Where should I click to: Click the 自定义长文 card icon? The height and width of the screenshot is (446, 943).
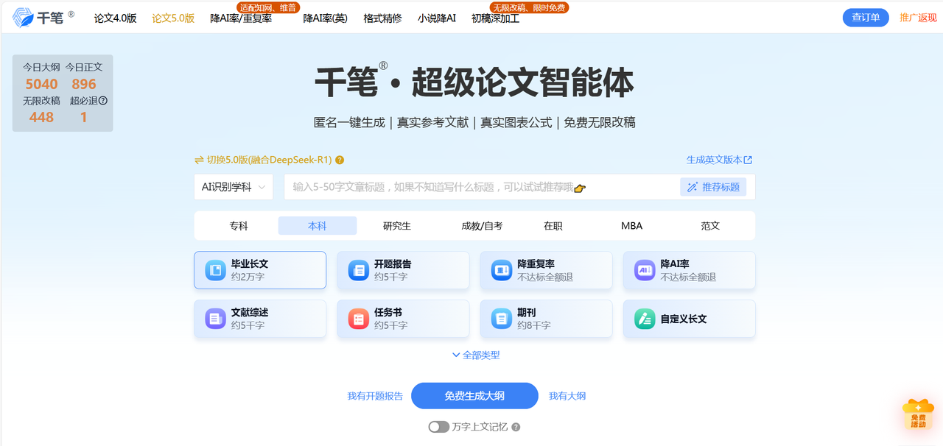tap(645, 319)
